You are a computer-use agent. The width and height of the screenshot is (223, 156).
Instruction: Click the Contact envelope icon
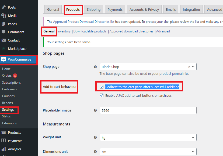4,40
